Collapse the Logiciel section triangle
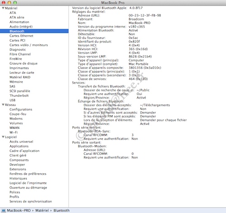The height and width of the screenshot is (213, 226). coord(3,137)
